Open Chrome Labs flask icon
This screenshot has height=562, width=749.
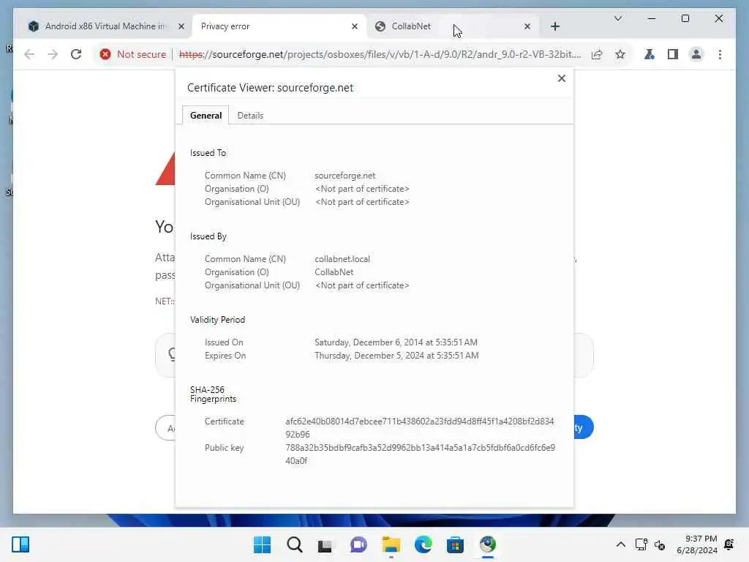[650, 54]
